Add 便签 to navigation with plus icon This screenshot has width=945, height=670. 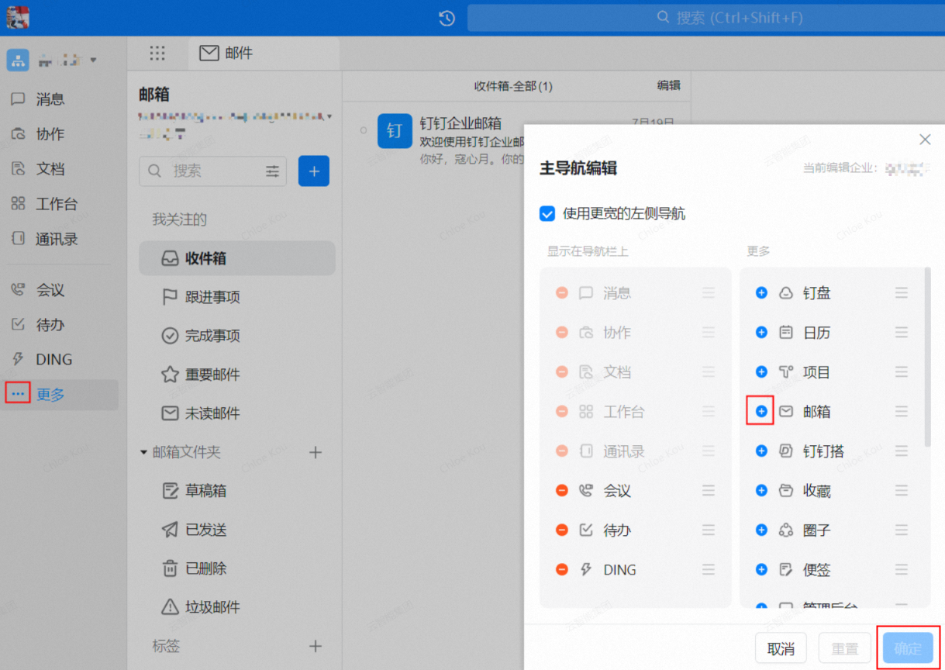(761, 569)
